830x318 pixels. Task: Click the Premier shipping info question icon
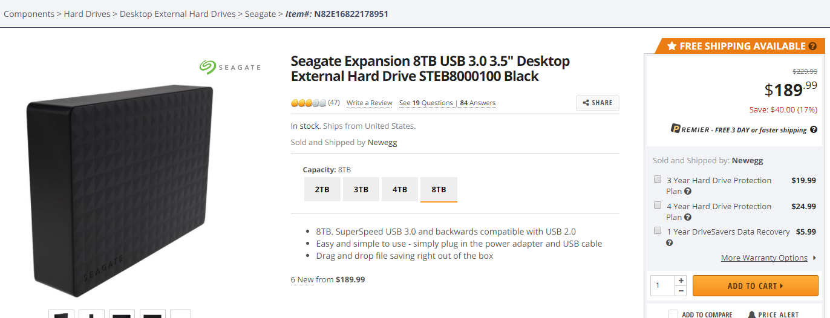(x=814, y=129)
